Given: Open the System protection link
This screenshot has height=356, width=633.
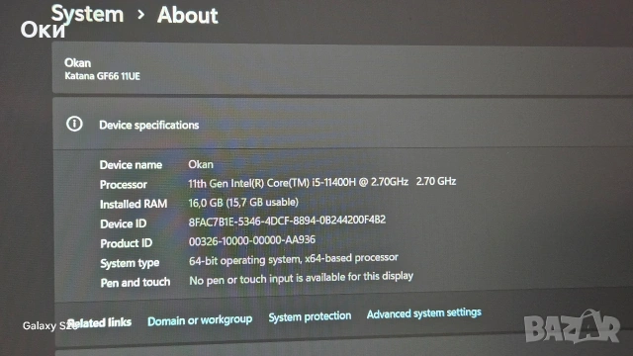Looking at the screenshot, I should pyautogui.click(x=310, y=316).
